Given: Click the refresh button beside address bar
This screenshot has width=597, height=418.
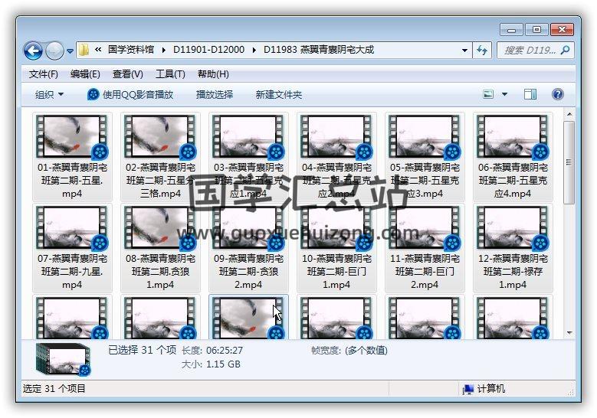Looking at the screenshot, I should point(482,50).
